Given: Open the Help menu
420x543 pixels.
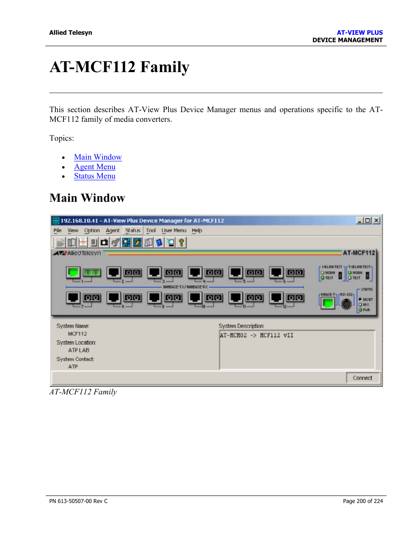Looking at the screenshot, I should [x=197, y=230].
